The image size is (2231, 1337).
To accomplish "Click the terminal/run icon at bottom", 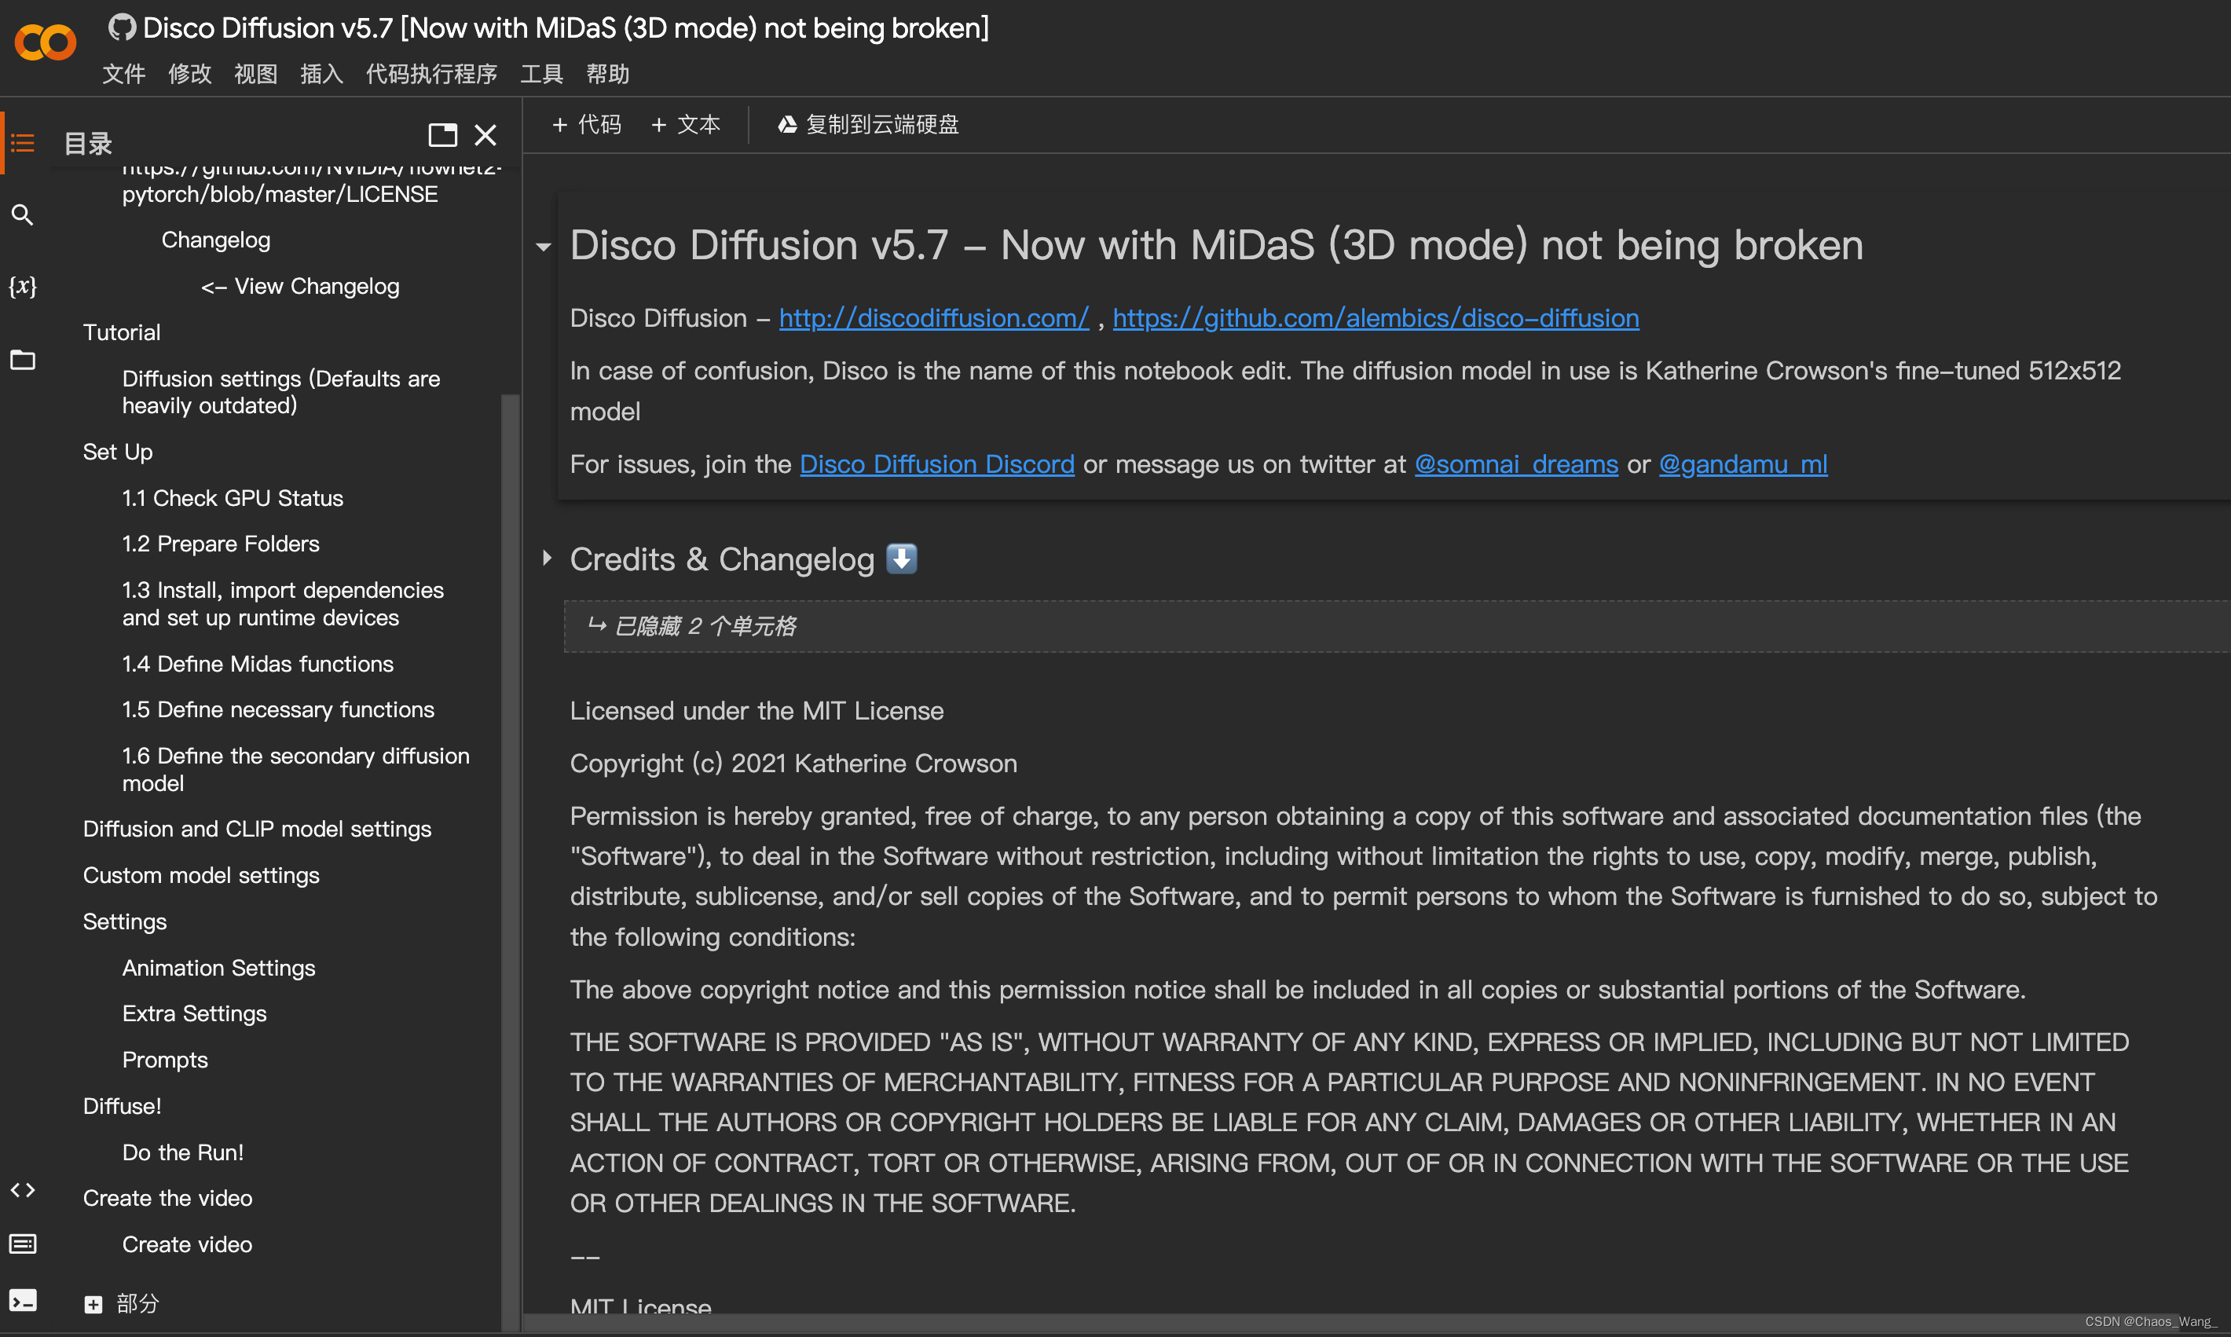I will tap(24, 1303).
